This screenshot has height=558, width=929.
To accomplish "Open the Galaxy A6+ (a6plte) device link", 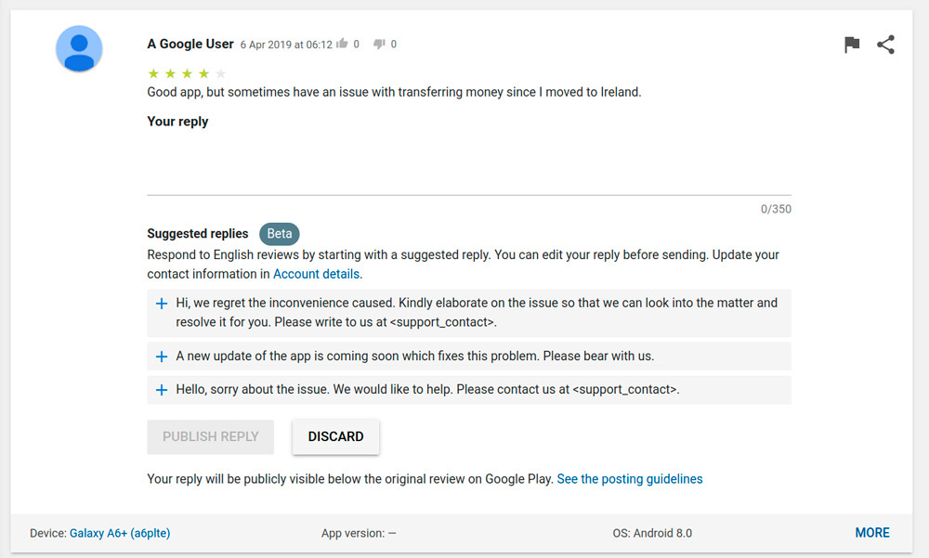I will 120,533.
